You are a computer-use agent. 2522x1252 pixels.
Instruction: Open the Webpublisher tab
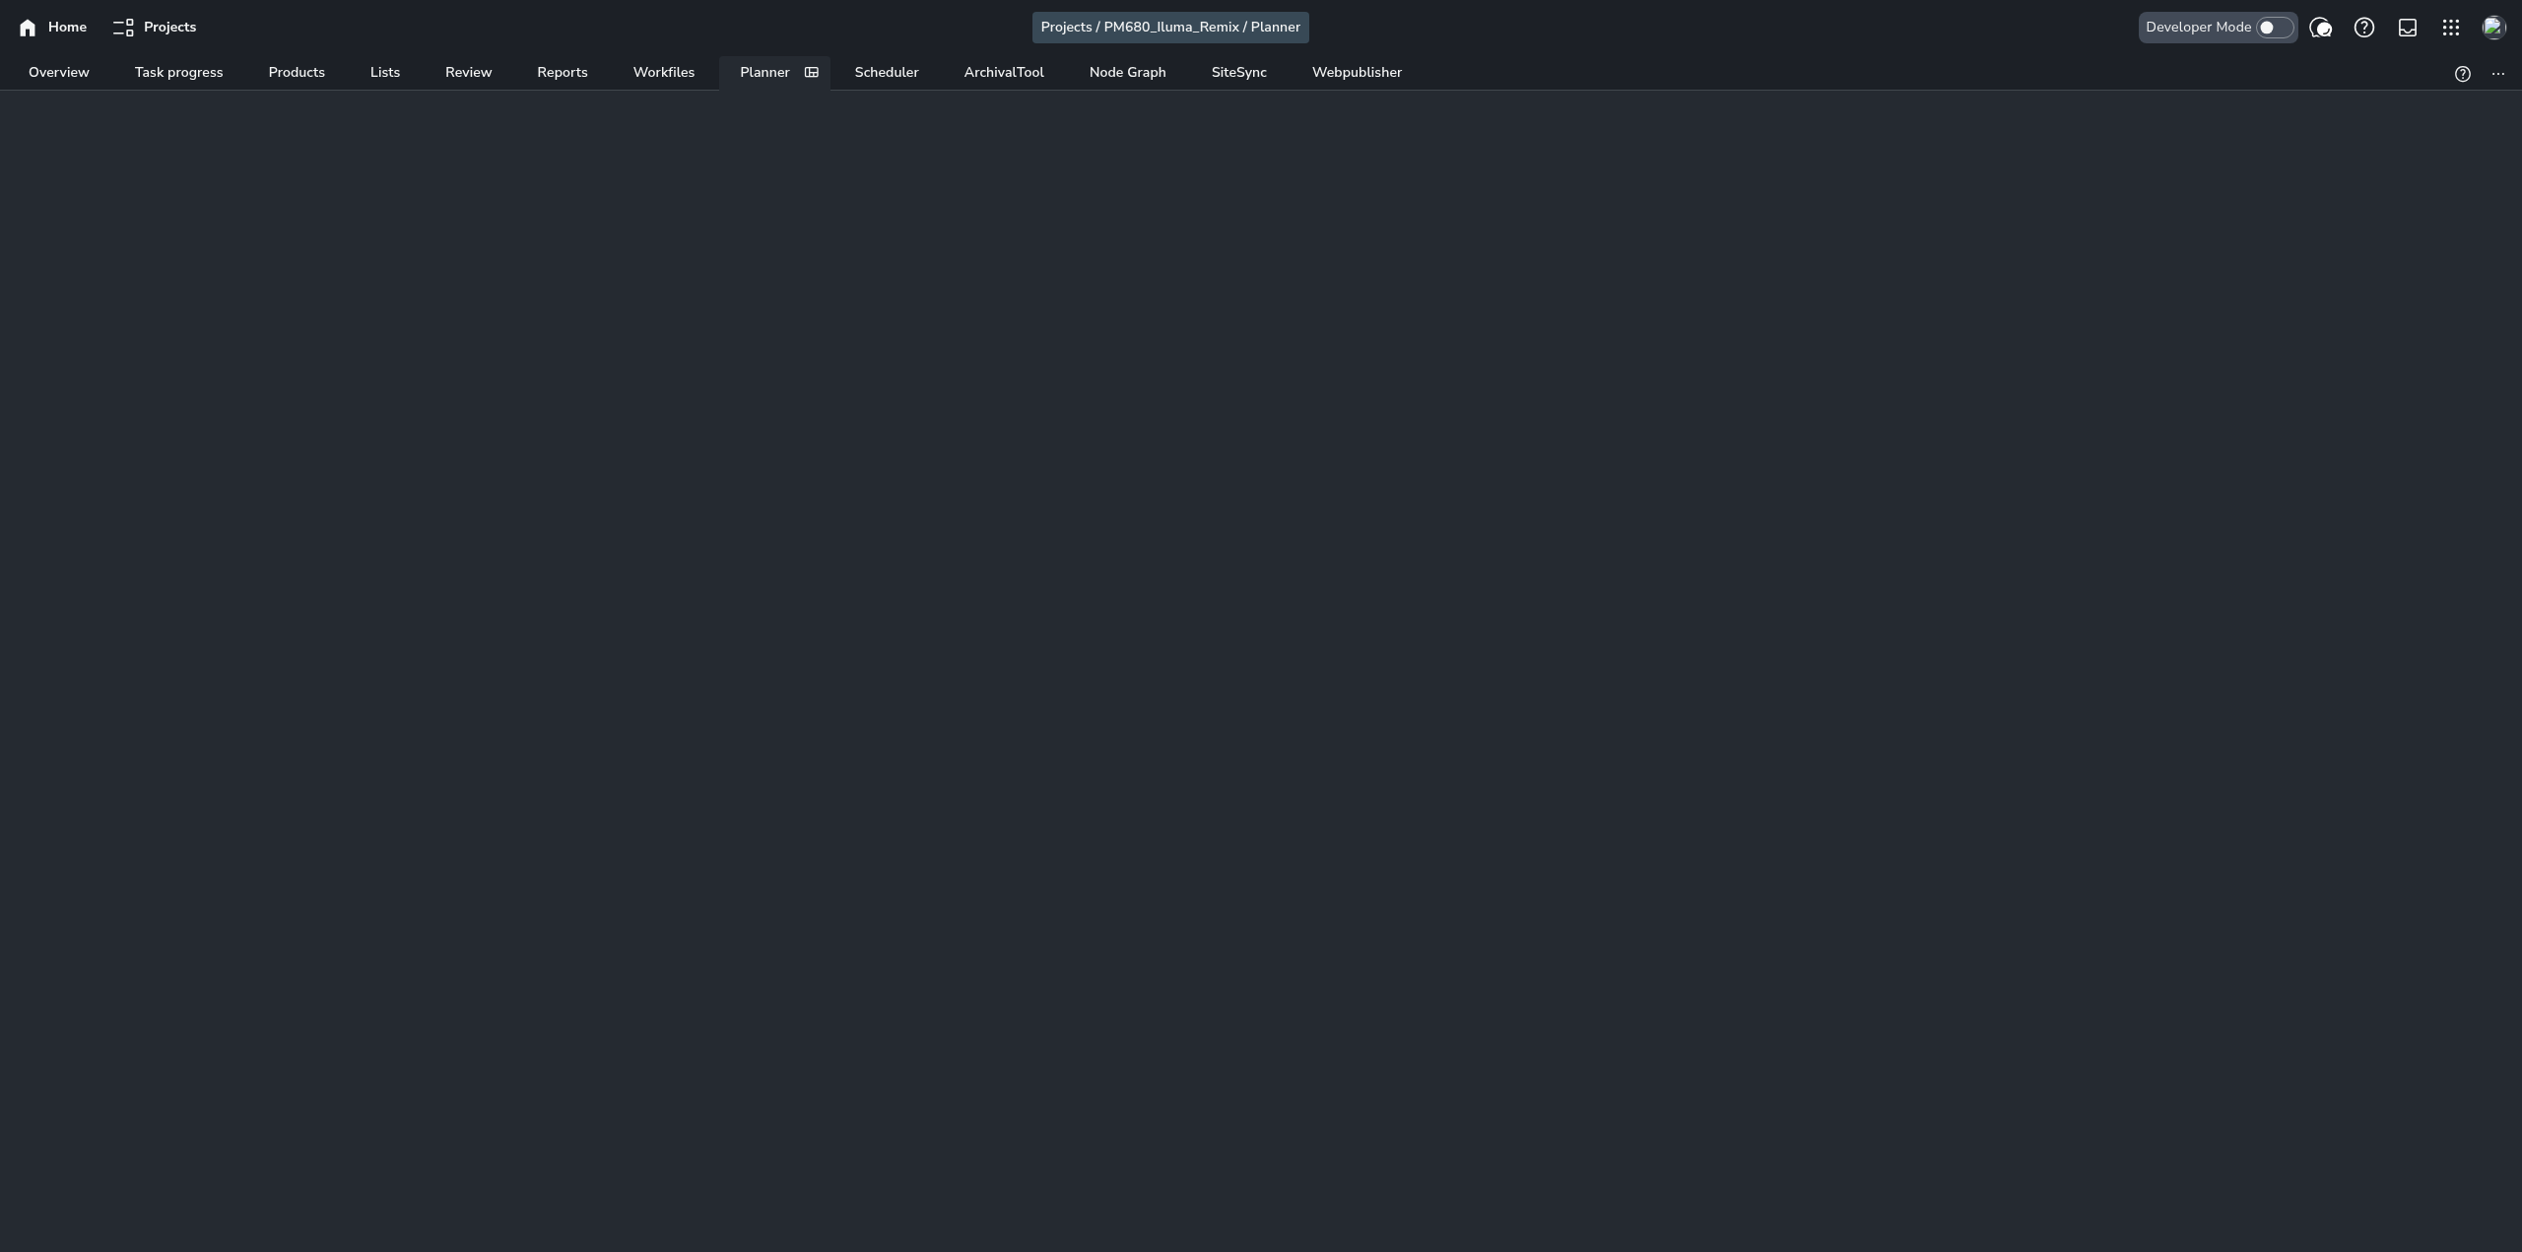[x=1356, y=72]
